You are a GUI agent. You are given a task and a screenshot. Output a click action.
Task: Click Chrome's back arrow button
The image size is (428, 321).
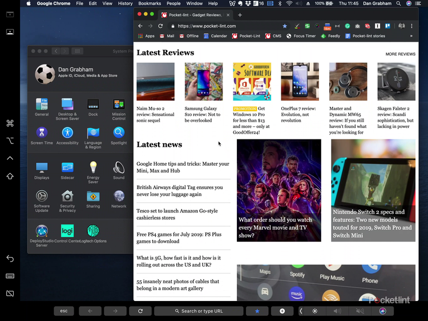tap(140, 26)
